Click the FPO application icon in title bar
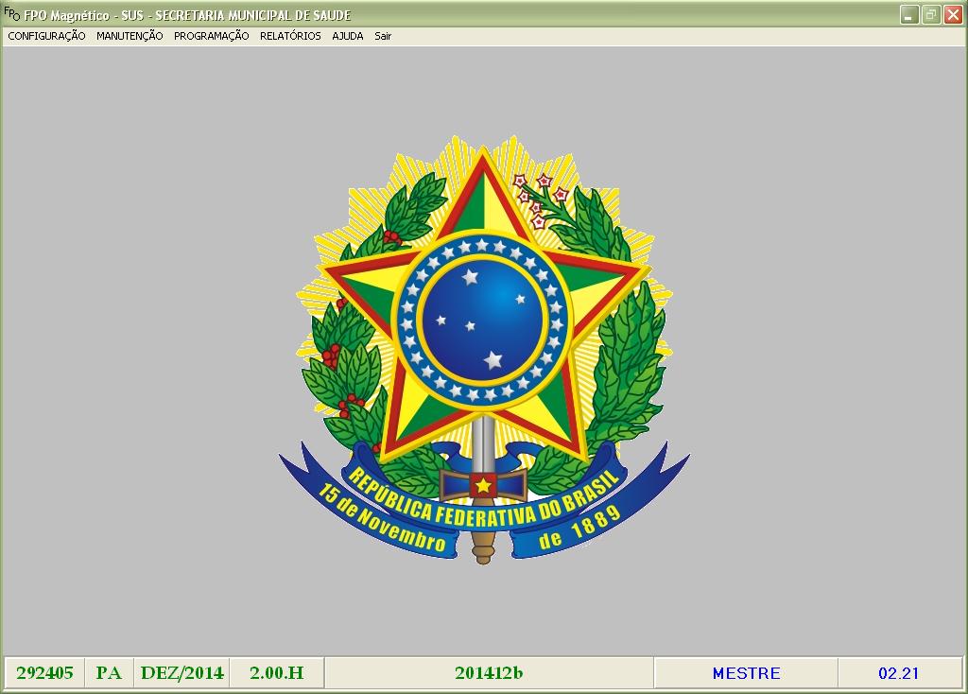 [x=11, y=15]
